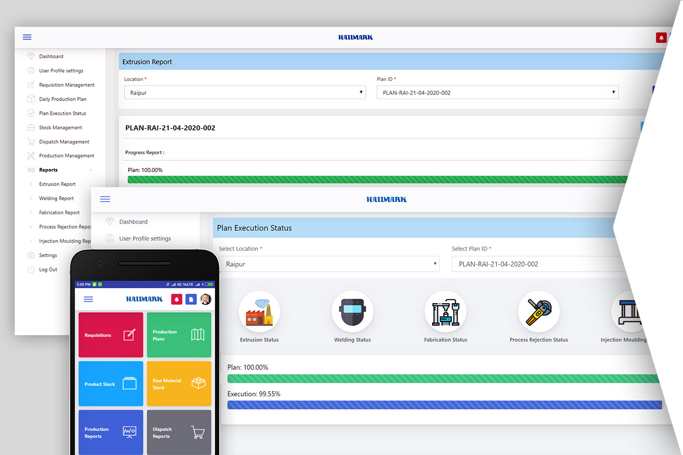Tap red notification bell on the phone
This screenshot has width=683, height=455.
(x=177, y=299)
